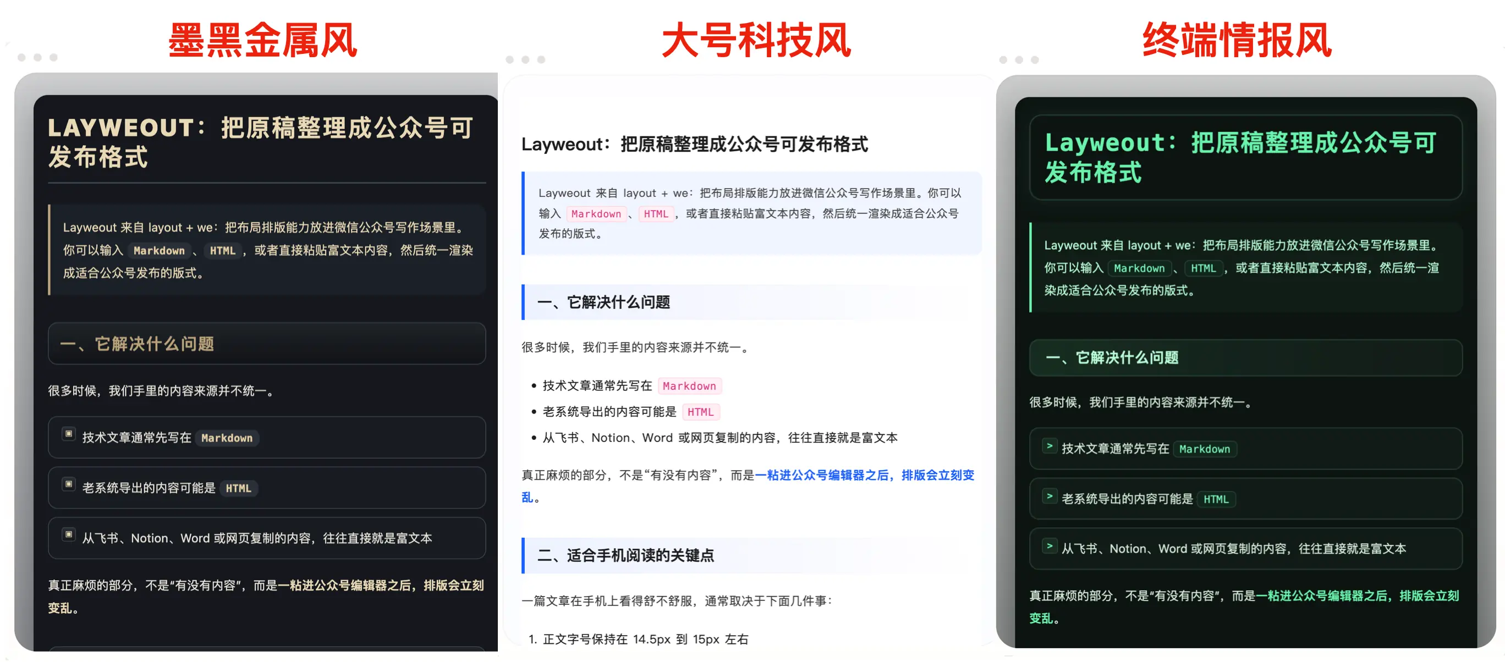Click Markdown code tag in terminal-theme list item

(1204, 450)
